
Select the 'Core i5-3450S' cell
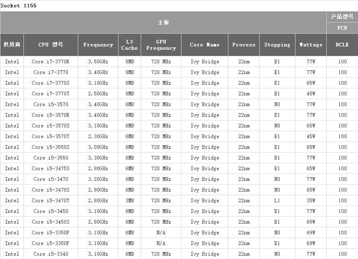[x=51, y=222]
